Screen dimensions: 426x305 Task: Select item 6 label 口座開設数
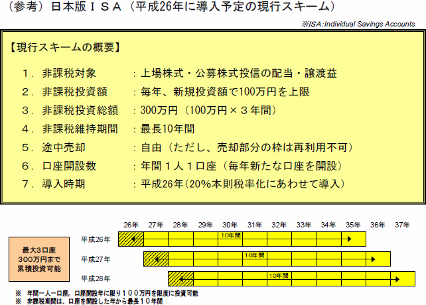pos(69,166)
